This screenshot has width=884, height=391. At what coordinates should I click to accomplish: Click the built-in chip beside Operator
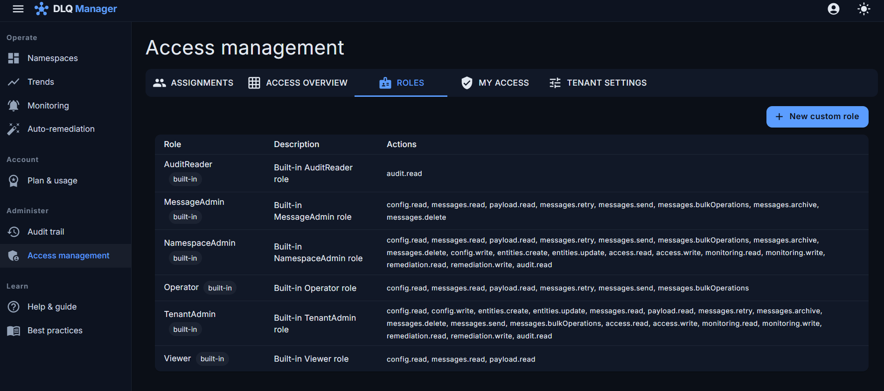click(220, 288)
